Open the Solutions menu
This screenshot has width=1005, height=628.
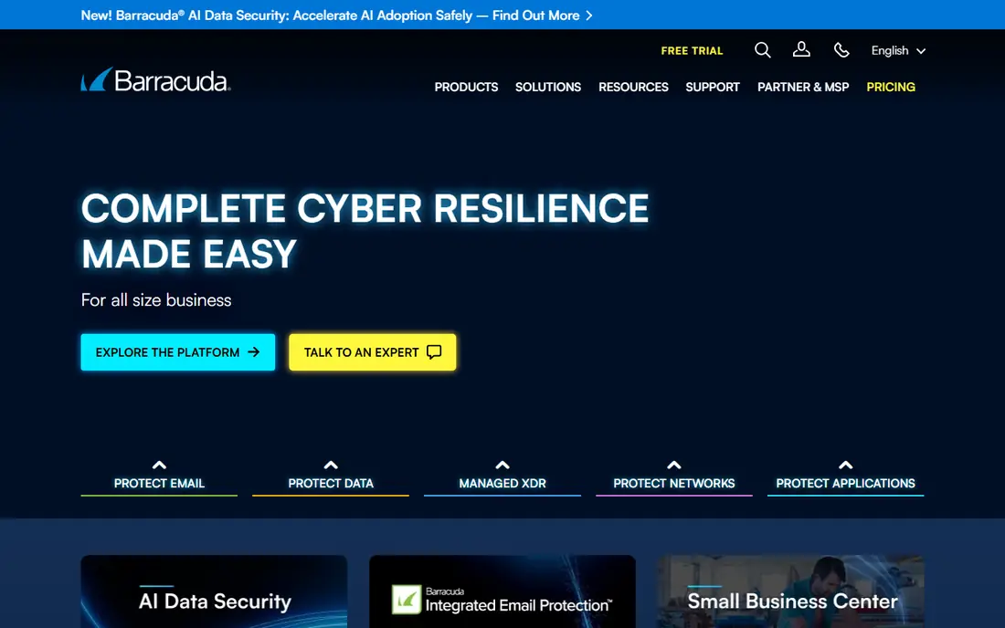tap(548, 87)
